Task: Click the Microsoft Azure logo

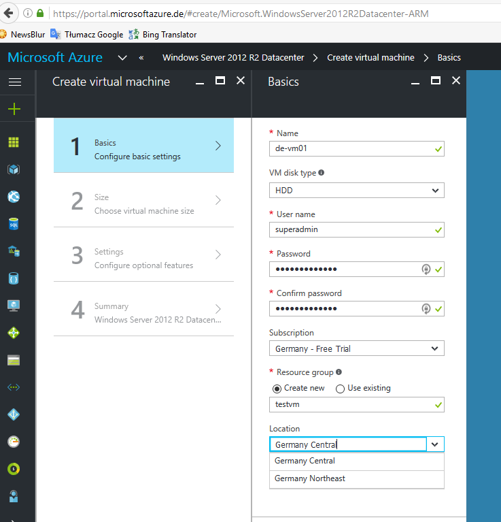Action: 55,57
